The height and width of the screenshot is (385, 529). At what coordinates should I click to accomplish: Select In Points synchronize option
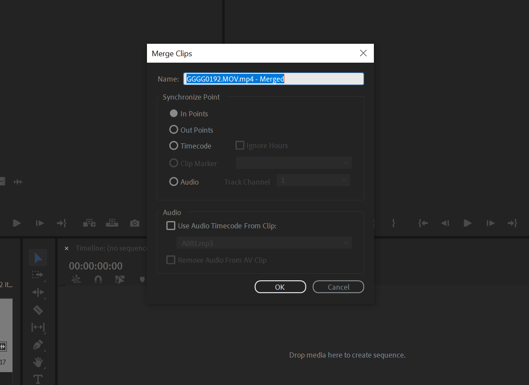(x=174, y=114)
